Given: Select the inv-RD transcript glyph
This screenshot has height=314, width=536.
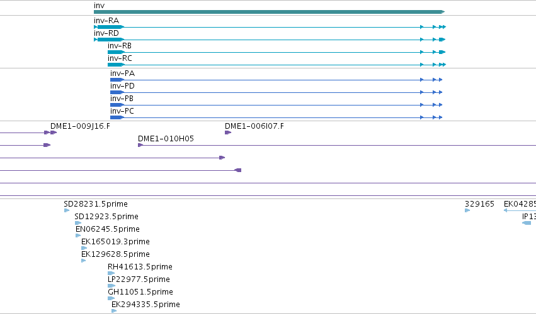Looking at the screenshot, I should pos(270,40).
